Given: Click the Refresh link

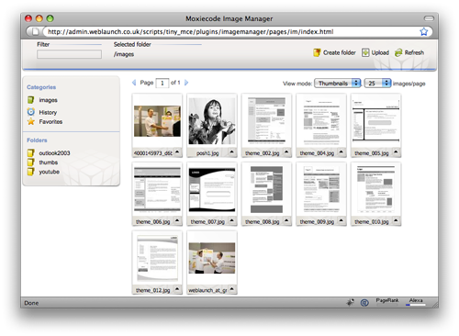Looking at the screenshot, I should tap(414, 52).
